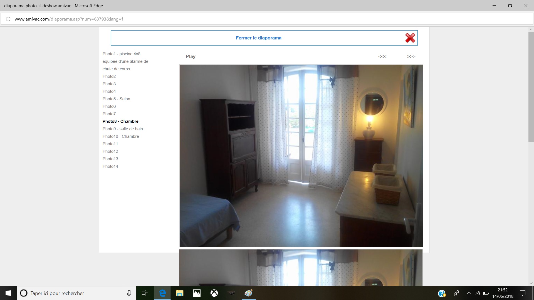Open Windows Start menu
534x300 pixels.
[x=8, y=293]
